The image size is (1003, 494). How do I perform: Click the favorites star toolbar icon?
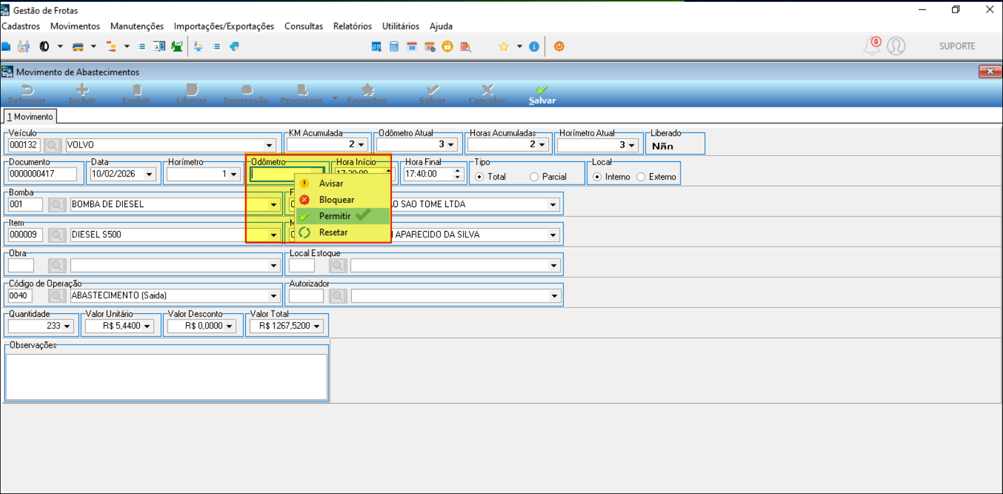coord(503,46)
